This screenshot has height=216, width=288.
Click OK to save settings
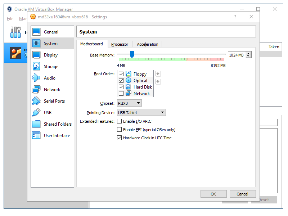[x=213, y=194]
